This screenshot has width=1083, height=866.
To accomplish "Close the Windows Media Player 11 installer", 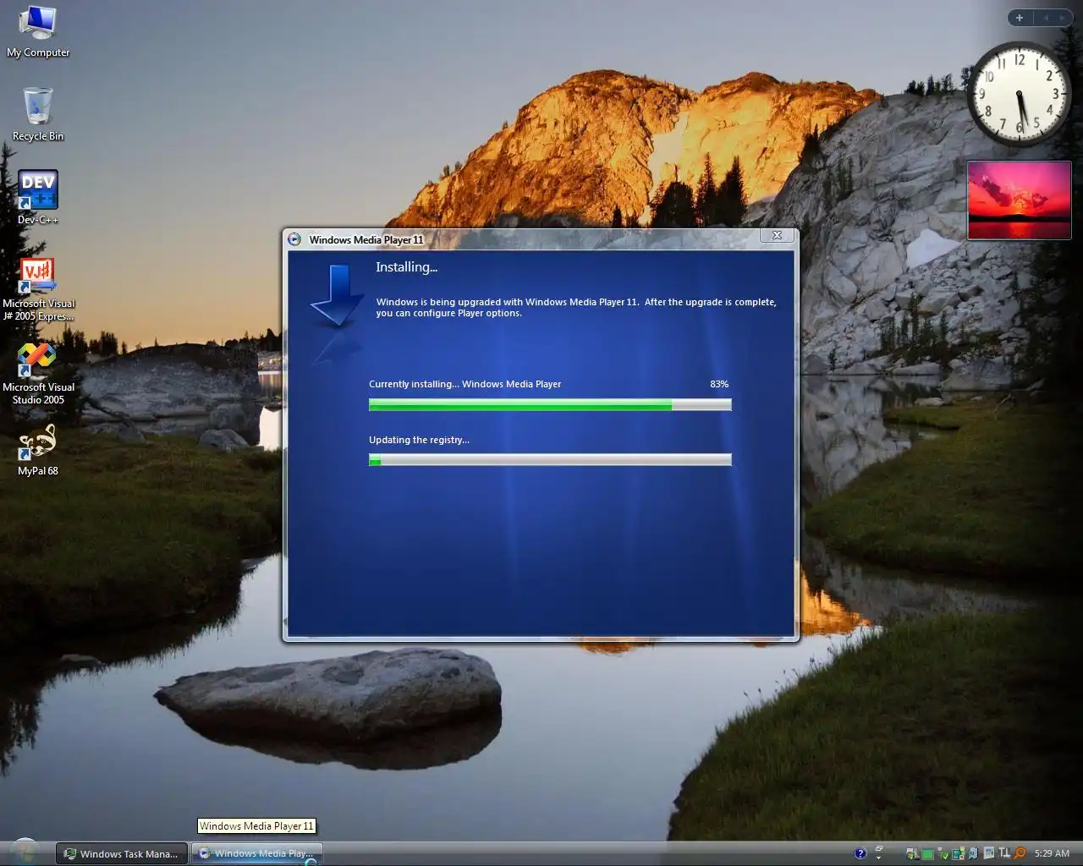I will coord(777,236).
